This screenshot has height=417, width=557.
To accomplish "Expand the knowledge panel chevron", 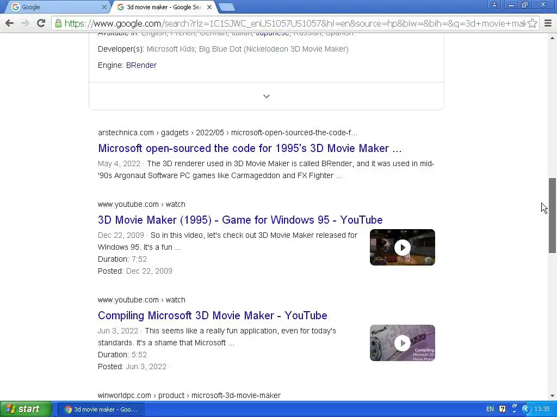I will (x=267, y=97).
